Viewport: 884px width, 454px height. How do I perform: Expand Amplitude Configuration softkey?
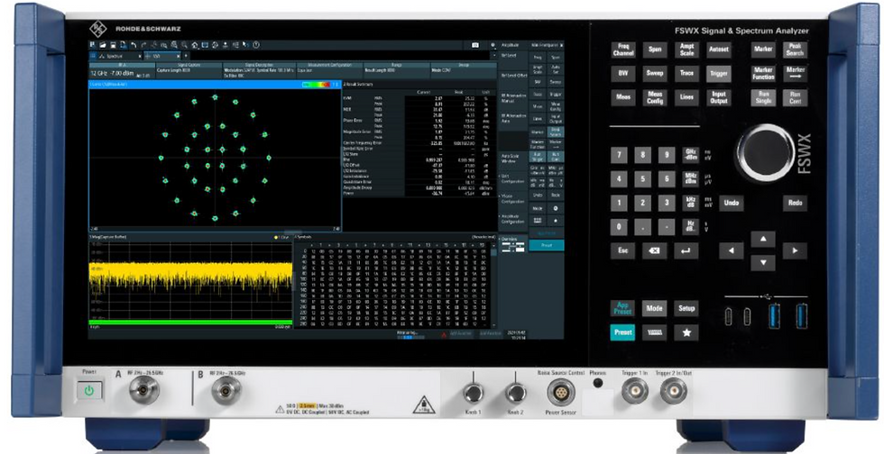click(x=513, y=222)
